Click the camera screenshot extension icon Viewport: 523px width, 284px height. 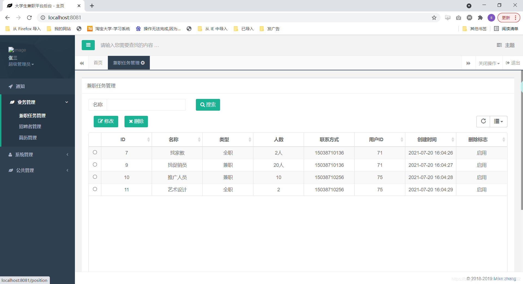(x=458, y=18)
